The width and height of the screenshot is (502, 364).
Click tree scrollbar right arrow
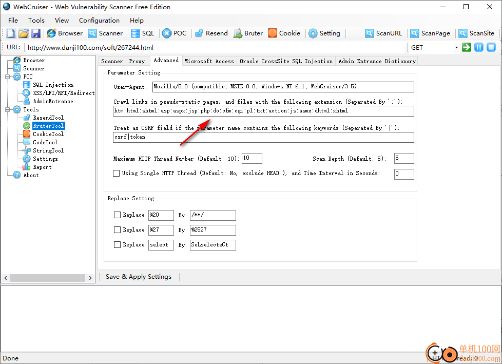point(90,278)
